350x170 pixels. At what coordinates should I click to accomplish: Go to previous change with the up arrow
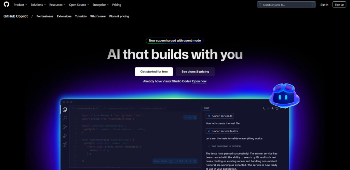[x=186, y=161]
